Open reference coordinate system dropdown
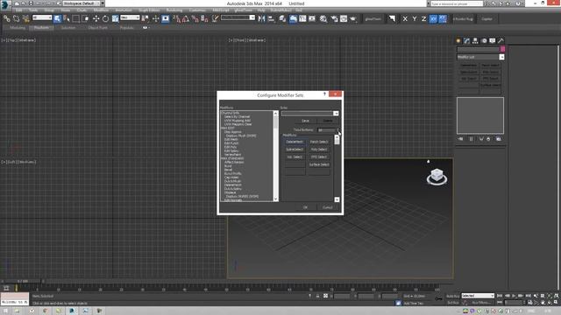 130,17
